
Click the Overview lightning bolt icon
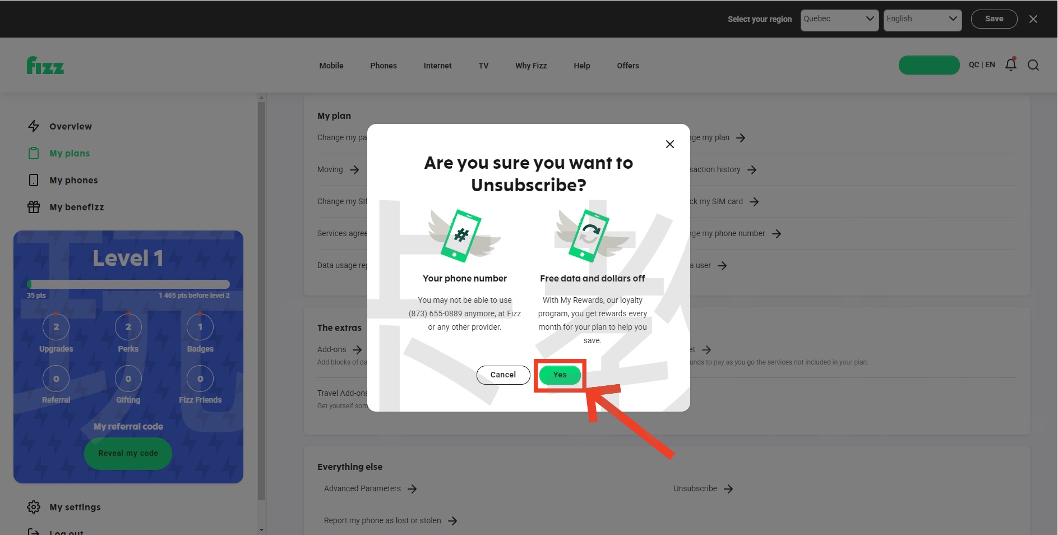pyautogui.click(x=34, y=126)
